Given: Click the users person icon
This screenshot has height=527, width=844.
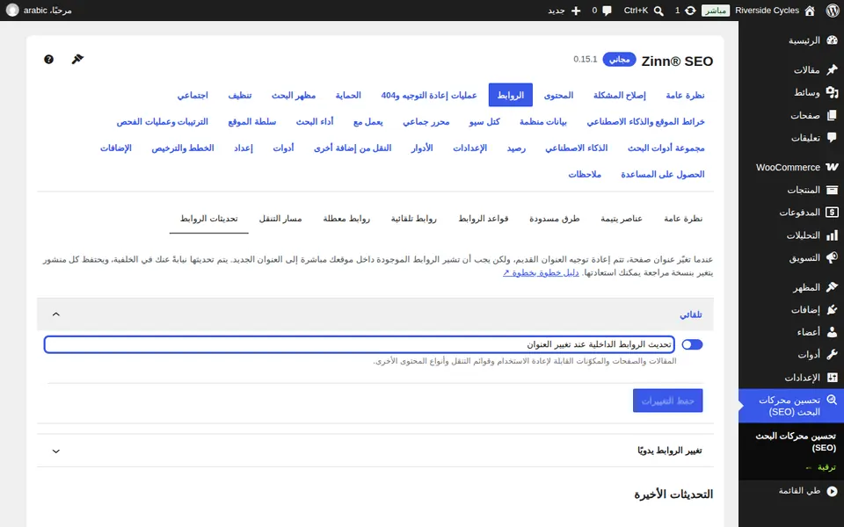Looking at the screenshot, I should pos(833,332).
